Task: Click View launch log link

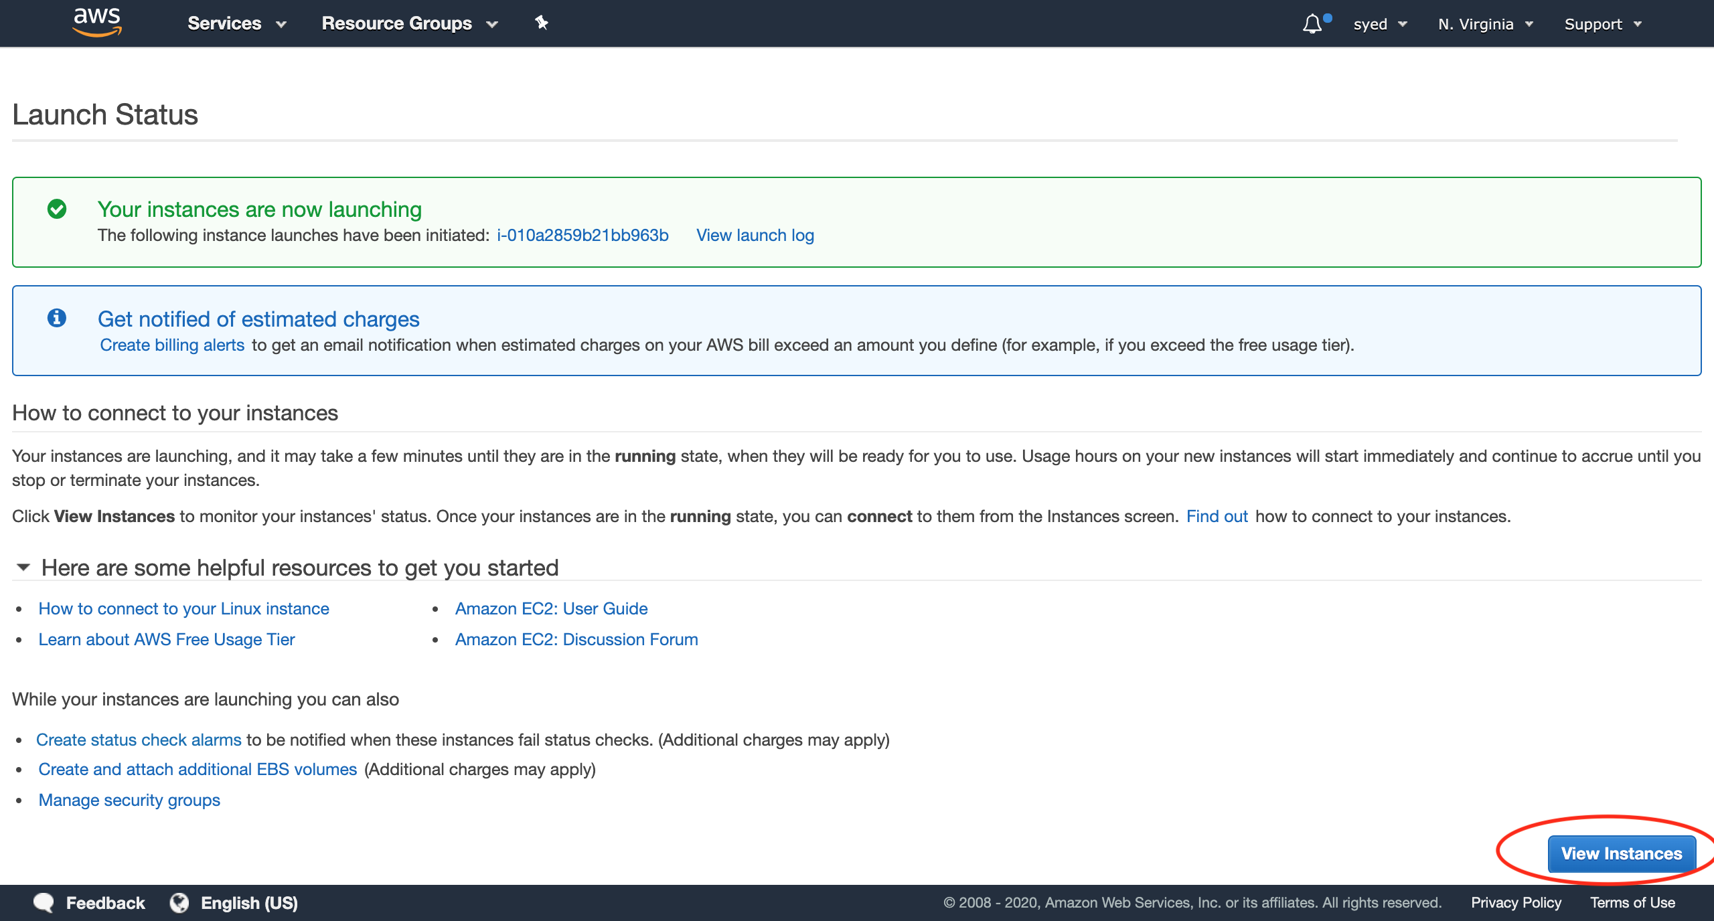Action: click(755, 235)
